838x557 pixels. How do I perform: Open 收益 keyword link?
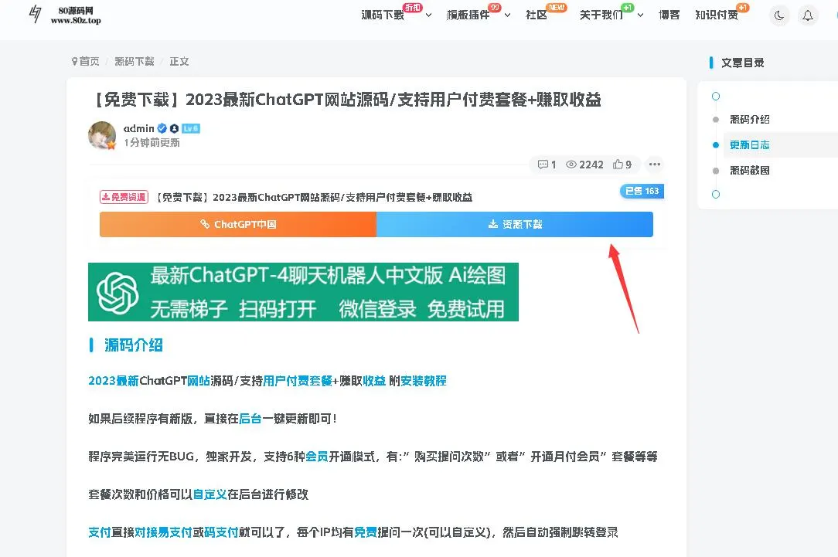pos(374,381)
